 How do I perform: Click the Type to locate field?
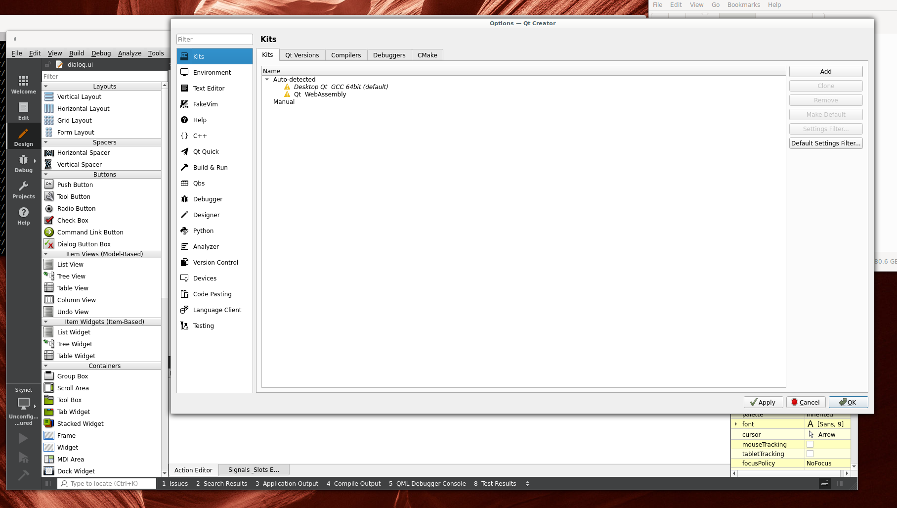(x=107, y=483)
